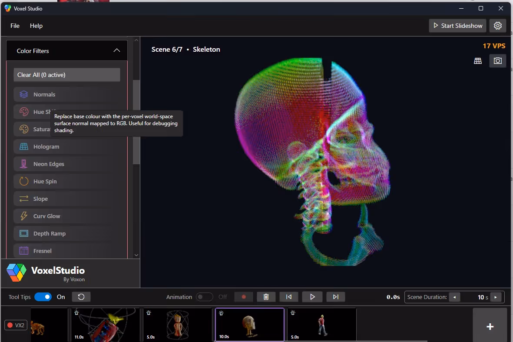
Task: Turn off the Tool Tips switch
Action: point(43,297)
